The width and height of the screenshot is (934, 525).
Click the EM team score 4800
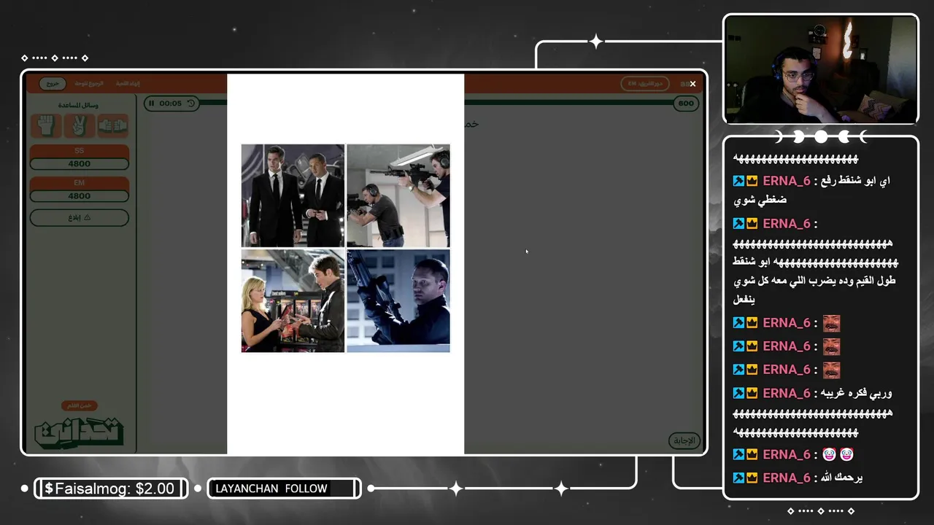coord(80,196)
